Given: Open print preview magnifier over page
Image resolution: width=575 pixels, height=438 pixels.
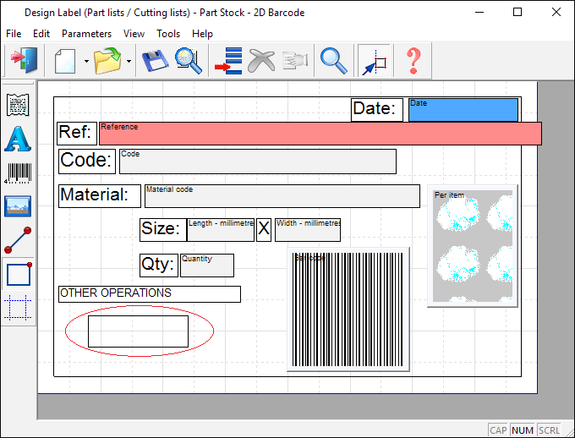Looking at the screenshot, I should pos(188,61).
